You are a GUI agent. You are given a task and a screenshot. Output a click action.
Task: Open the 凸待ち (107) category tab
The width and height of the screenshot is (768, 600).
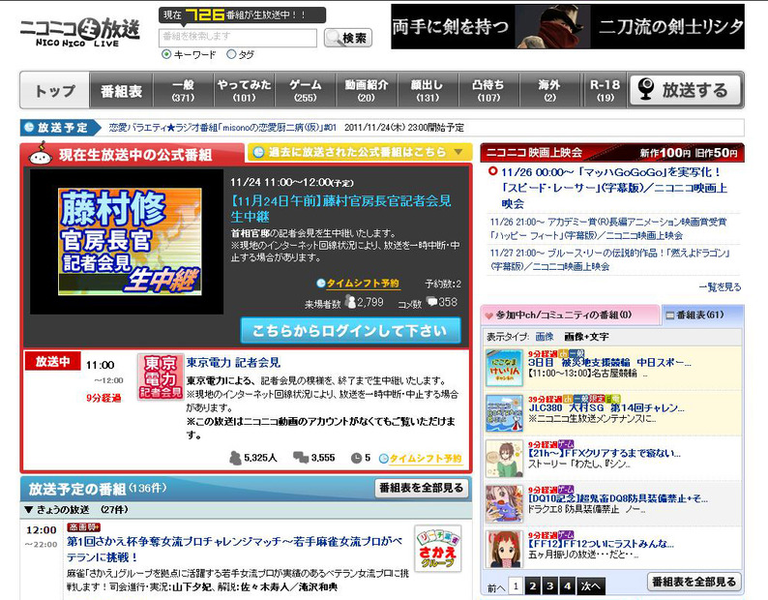coord(488,90)
